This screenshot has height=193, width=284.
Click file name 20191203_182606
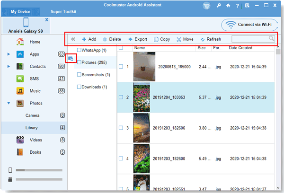point(169,128)
